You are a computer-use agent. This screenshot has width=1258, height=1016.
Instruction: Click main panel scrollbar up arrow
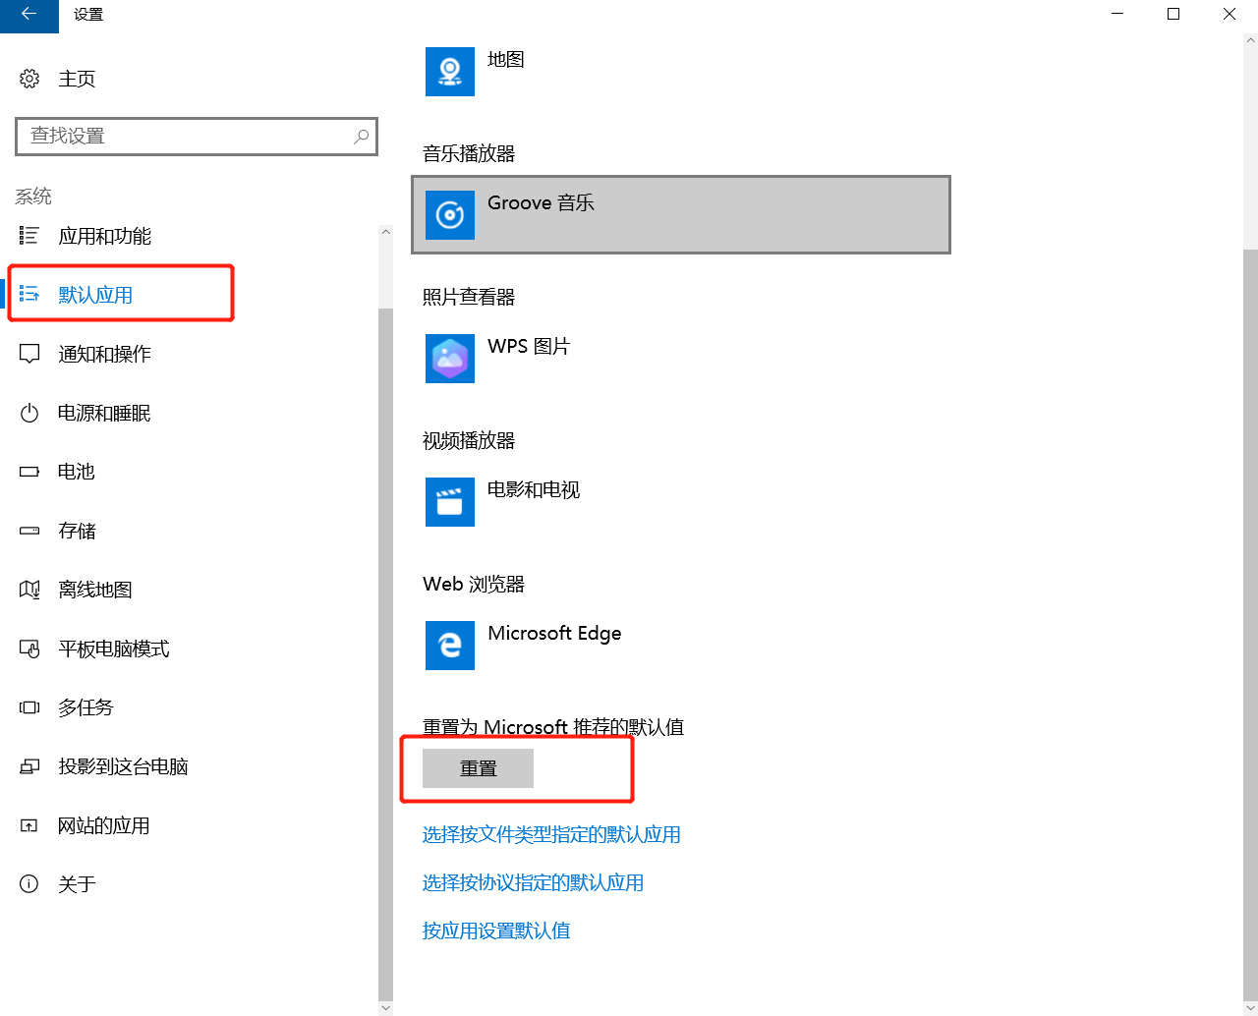(x=1250, y=41)
